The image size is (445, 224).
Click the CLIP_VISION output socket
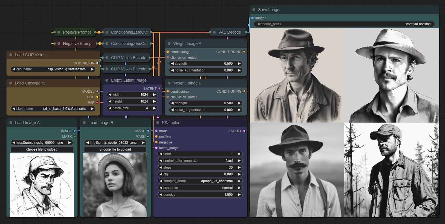tap(97, 63)
